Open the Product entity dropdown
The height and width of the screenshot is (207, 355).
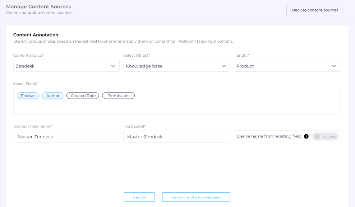(x=282, y=66)
